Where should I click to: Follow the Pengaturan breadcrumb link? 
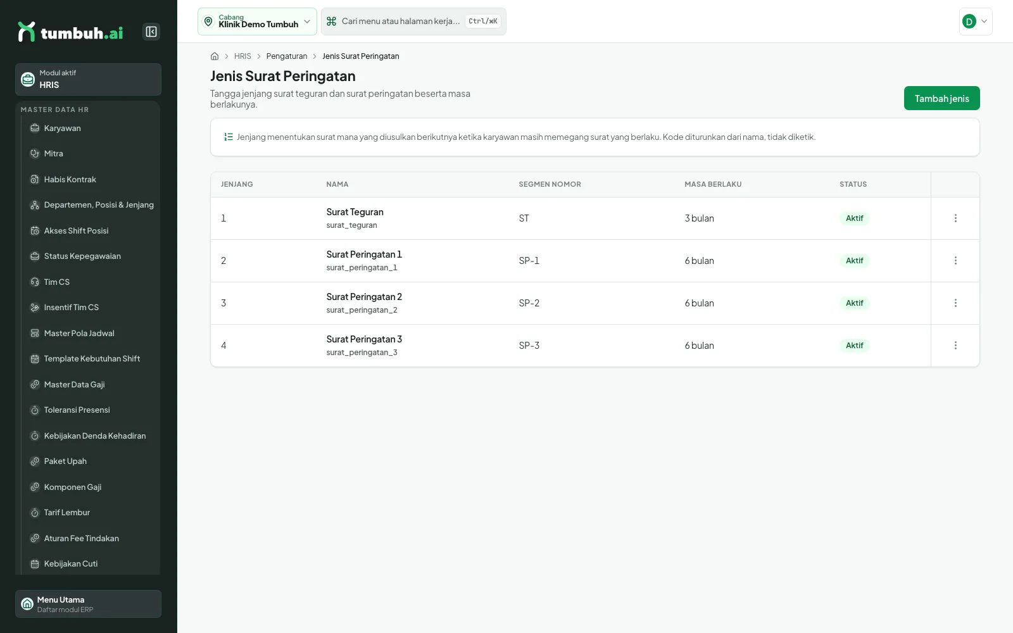click(287, 56)
